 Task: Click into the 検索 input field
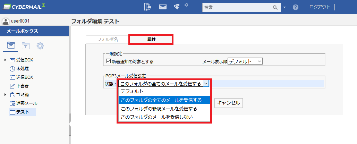[237, 8]
